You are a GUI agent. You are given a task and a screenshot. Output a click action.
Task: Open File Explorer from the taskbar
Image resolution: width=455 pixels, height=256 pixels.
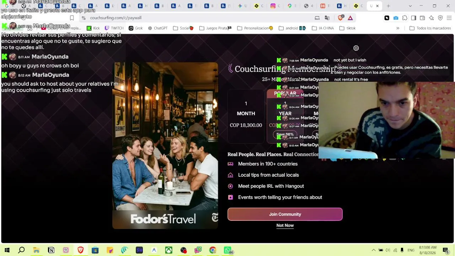click(36, 250)
